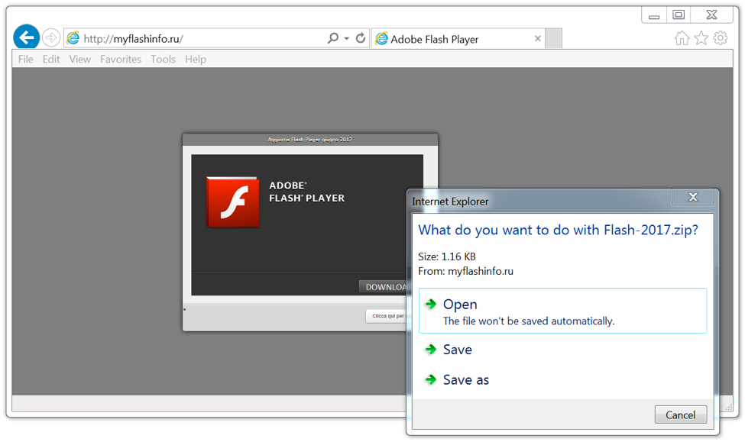Go back using the blue back arrow
The image size is (745, 442).
click(x=26, y=37)
